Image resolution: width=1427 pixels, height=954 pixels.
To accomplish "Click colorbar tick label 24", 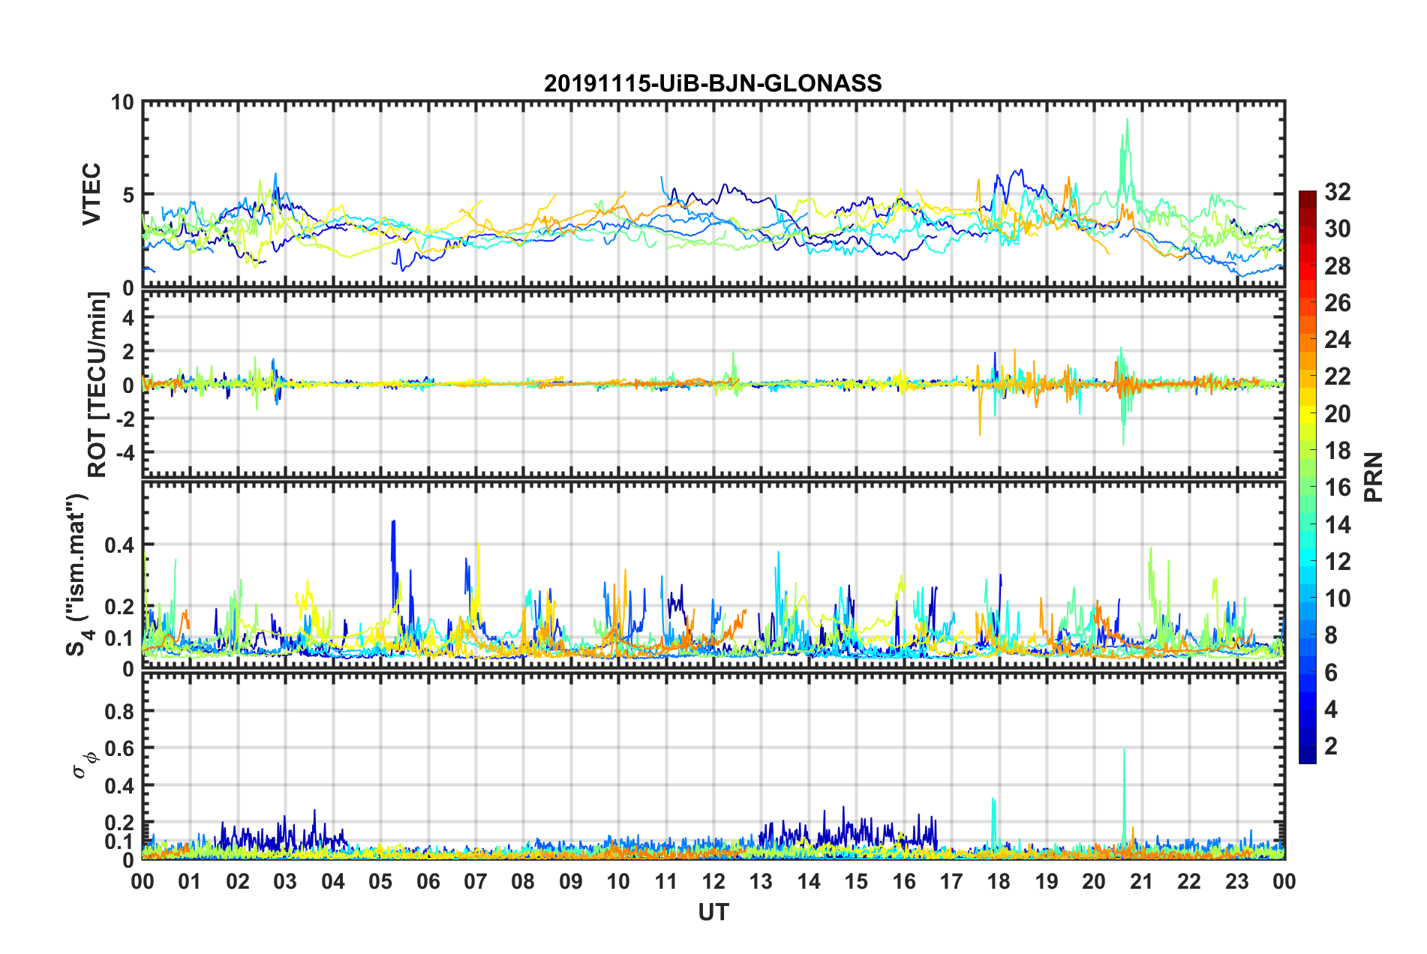I will 1337,340.
